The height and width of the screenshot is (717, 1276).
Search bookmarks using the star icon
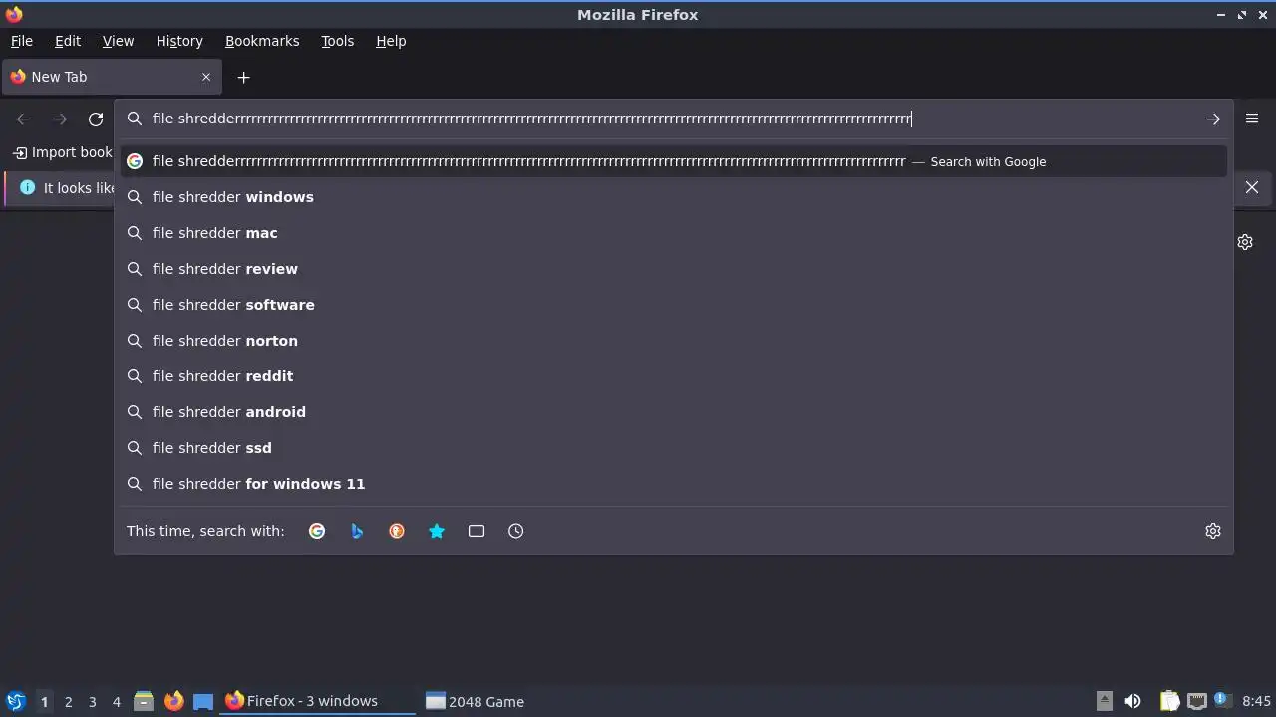tap(437, 531)
